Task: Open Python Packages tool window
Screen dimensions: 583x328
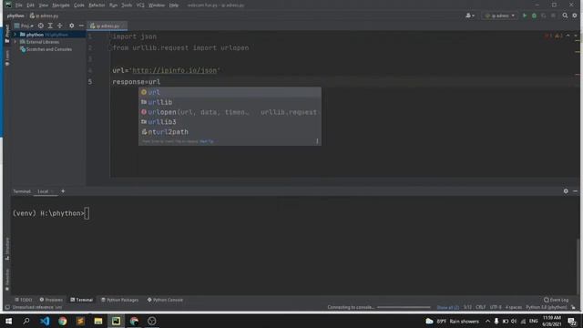Action: click(x=119, y=300)
